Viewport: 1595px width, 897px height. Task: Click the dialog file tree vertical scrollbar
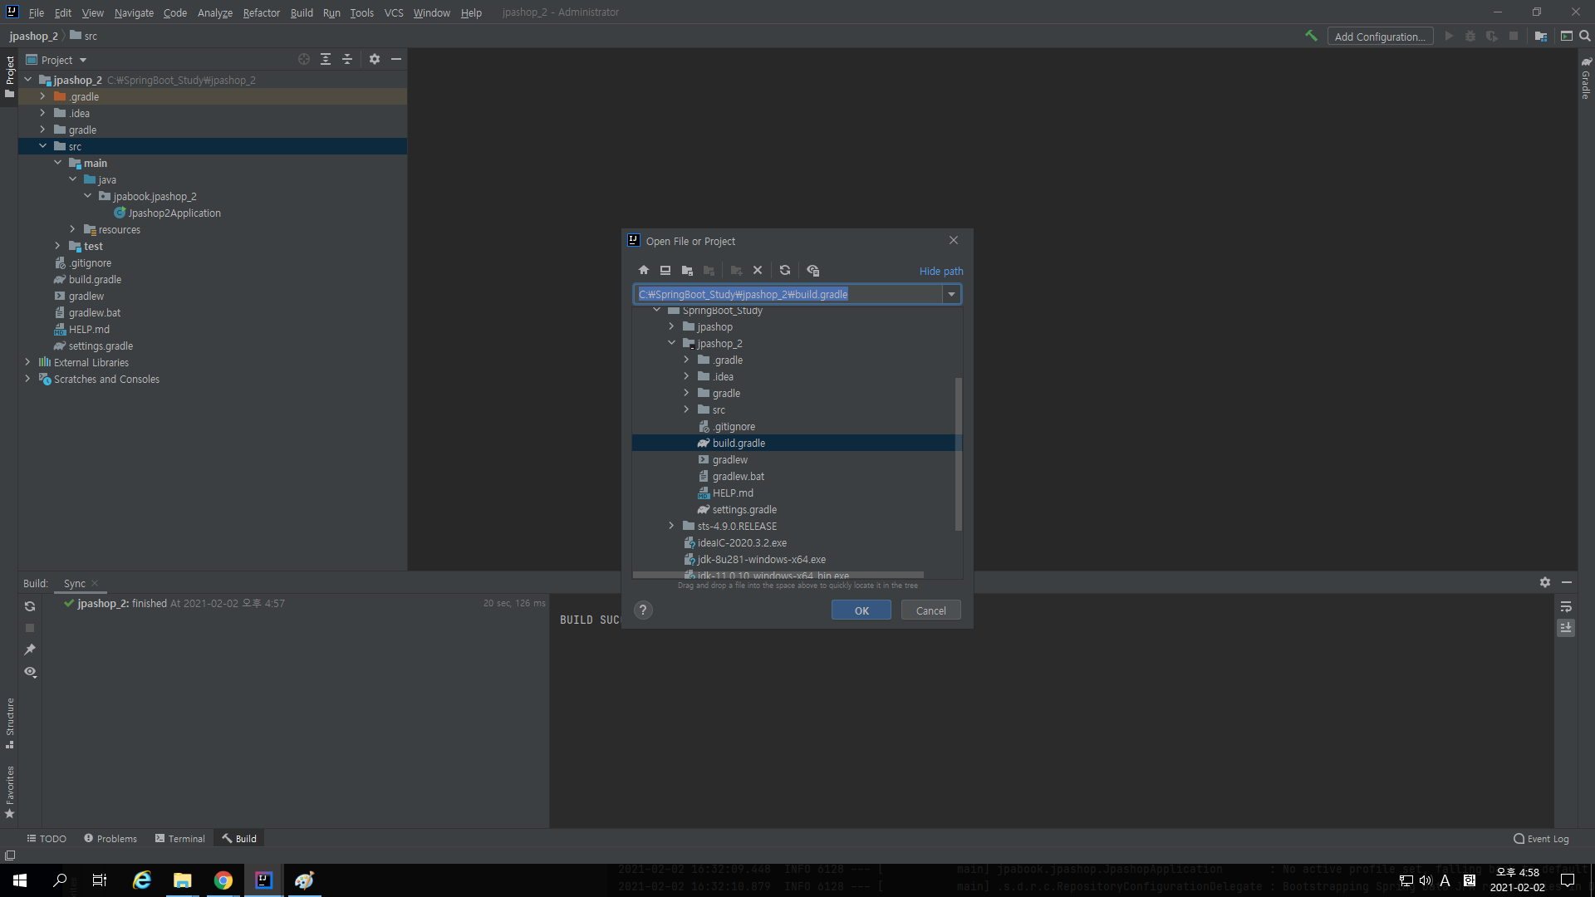coord(958,453)
